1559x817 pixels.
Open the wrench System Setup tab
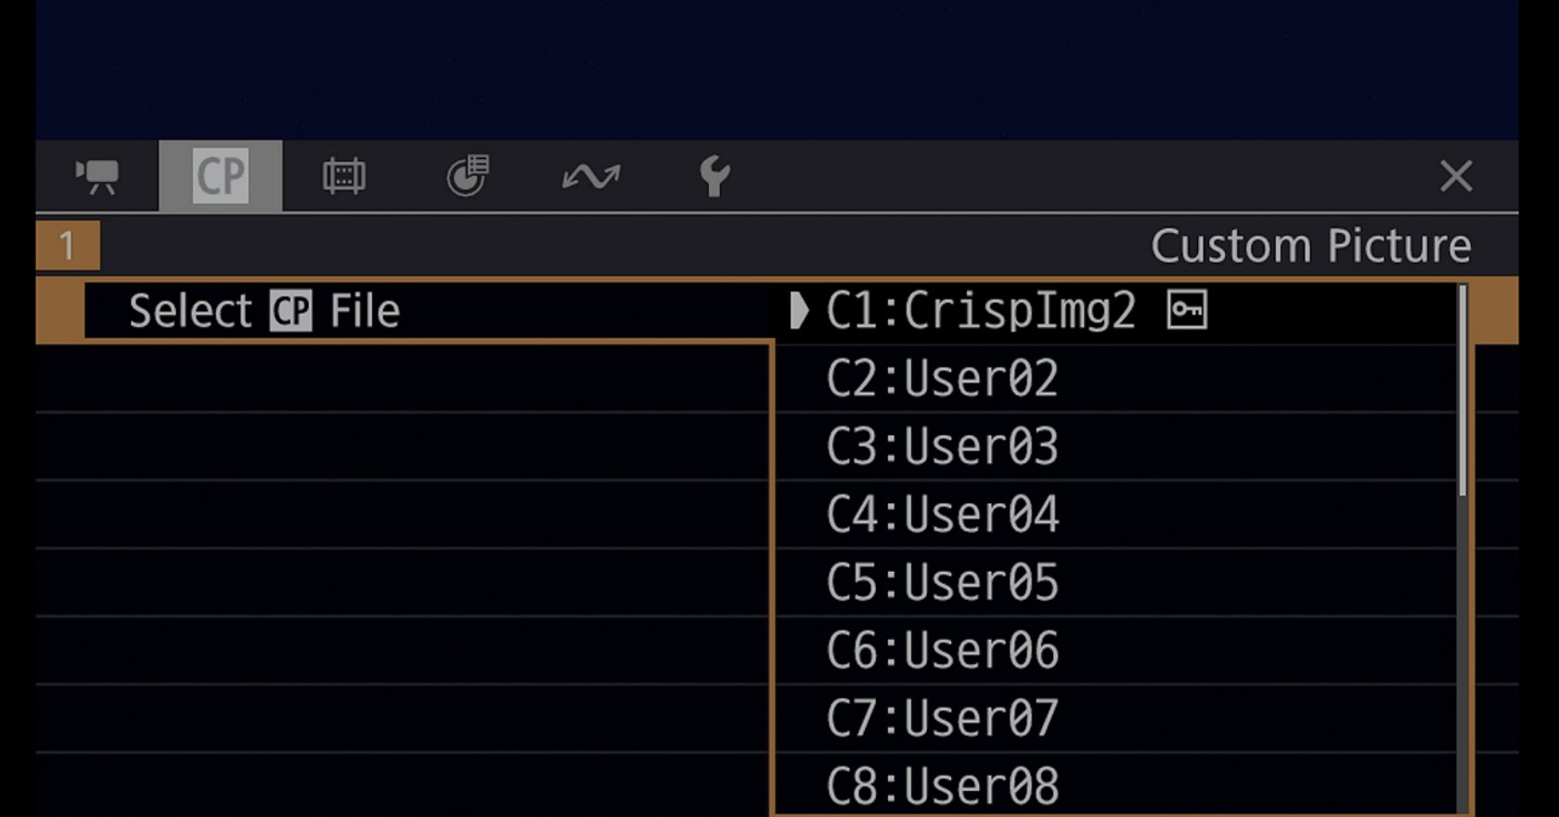pos(715,176)
